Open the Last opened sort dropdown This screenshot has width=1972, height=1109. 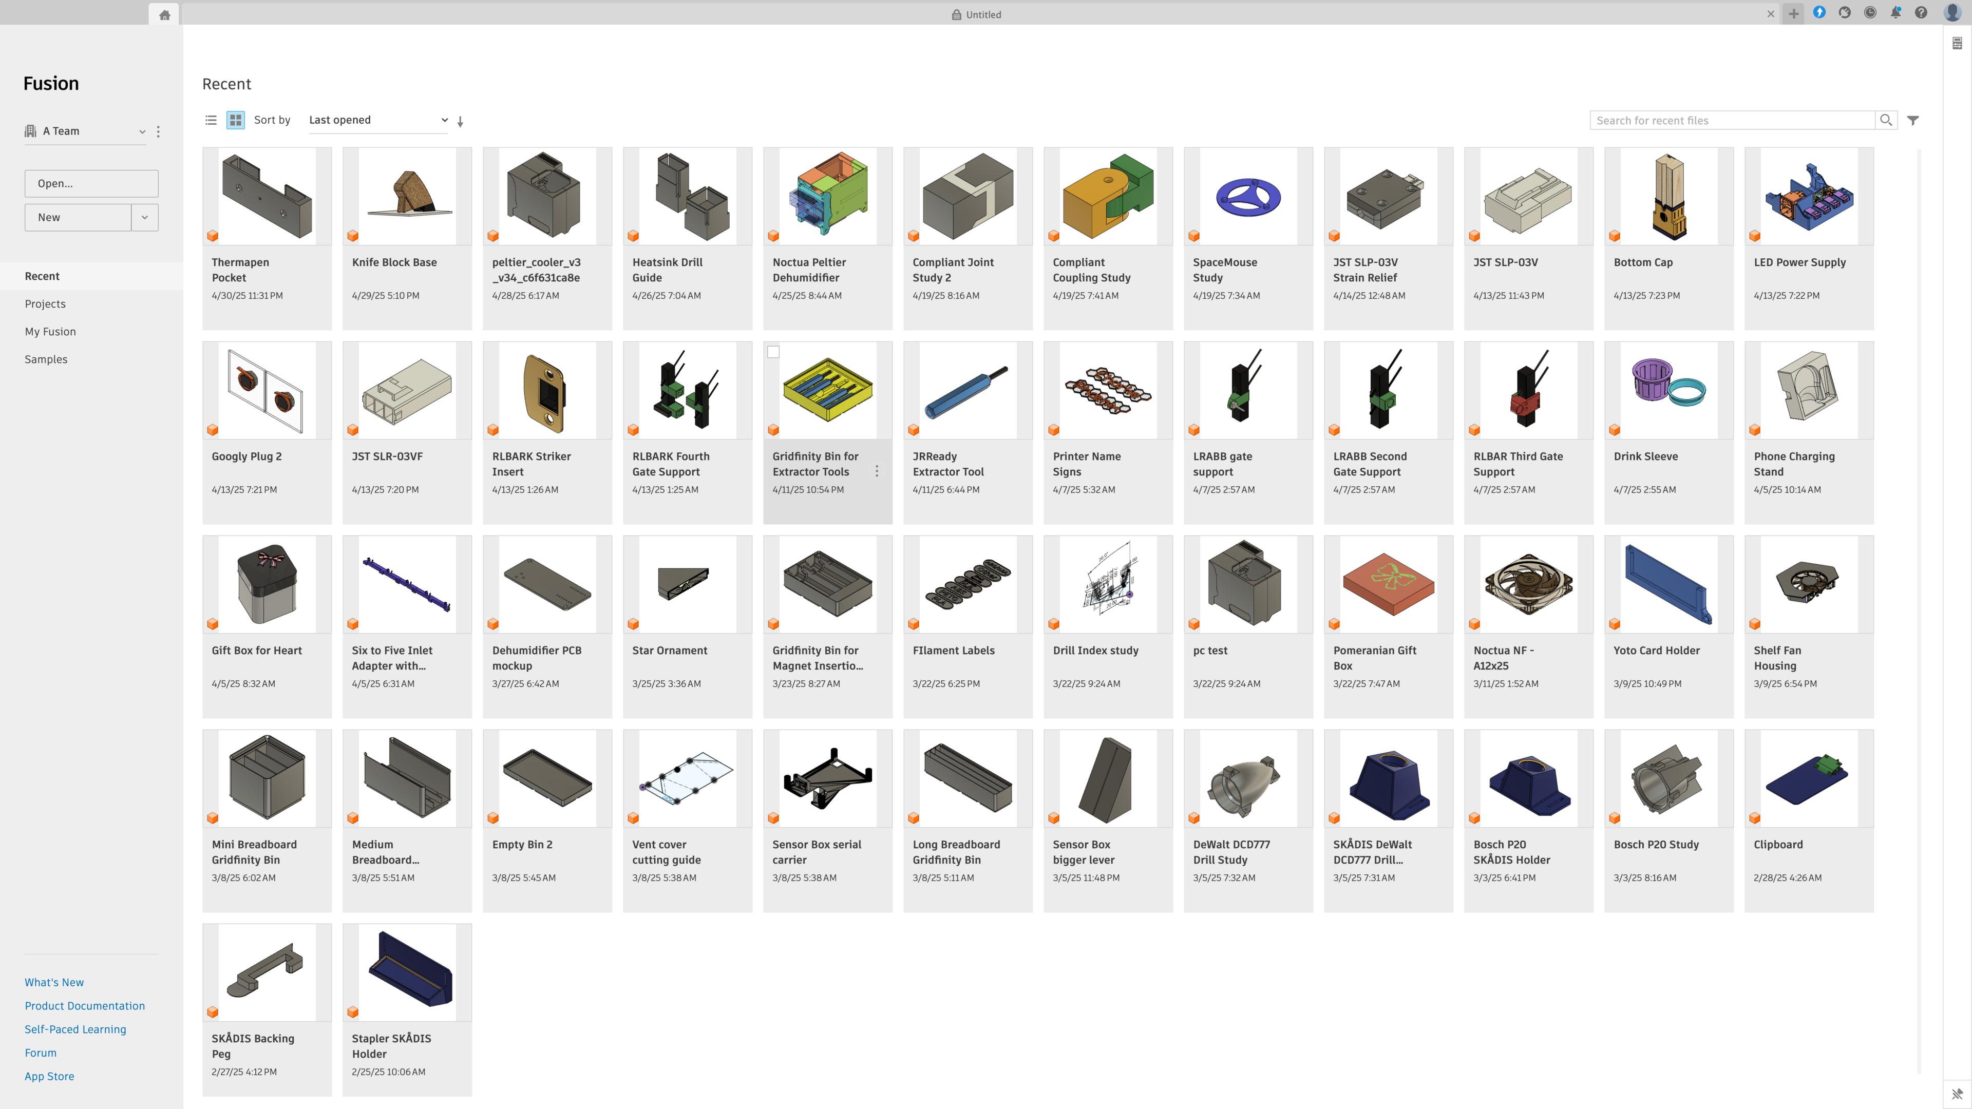point(378,120)
